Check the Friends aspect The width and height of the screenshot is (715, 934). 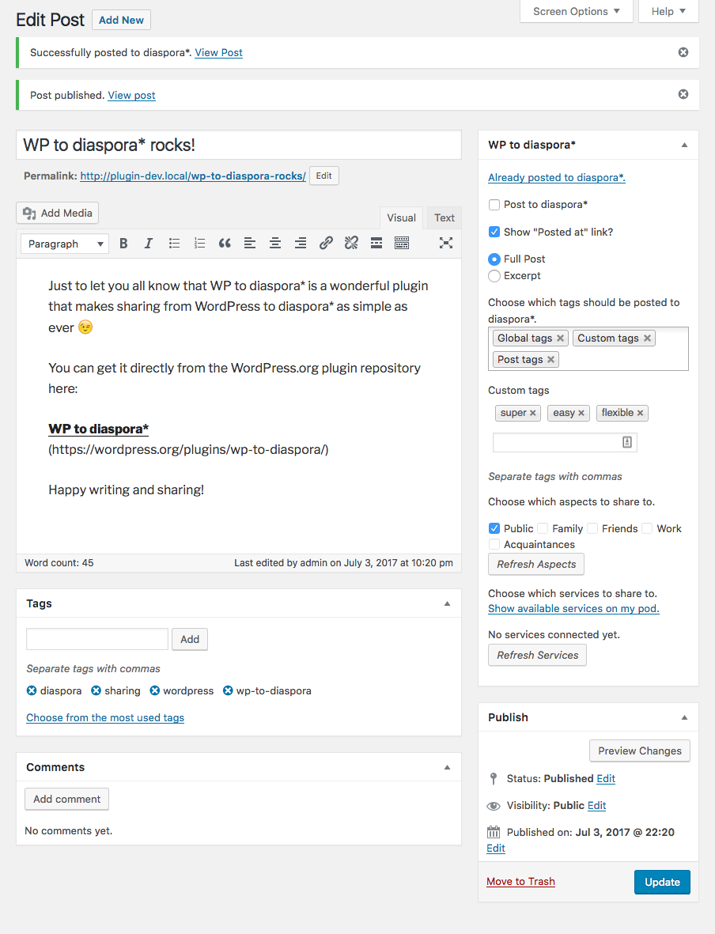coord(592,528)
